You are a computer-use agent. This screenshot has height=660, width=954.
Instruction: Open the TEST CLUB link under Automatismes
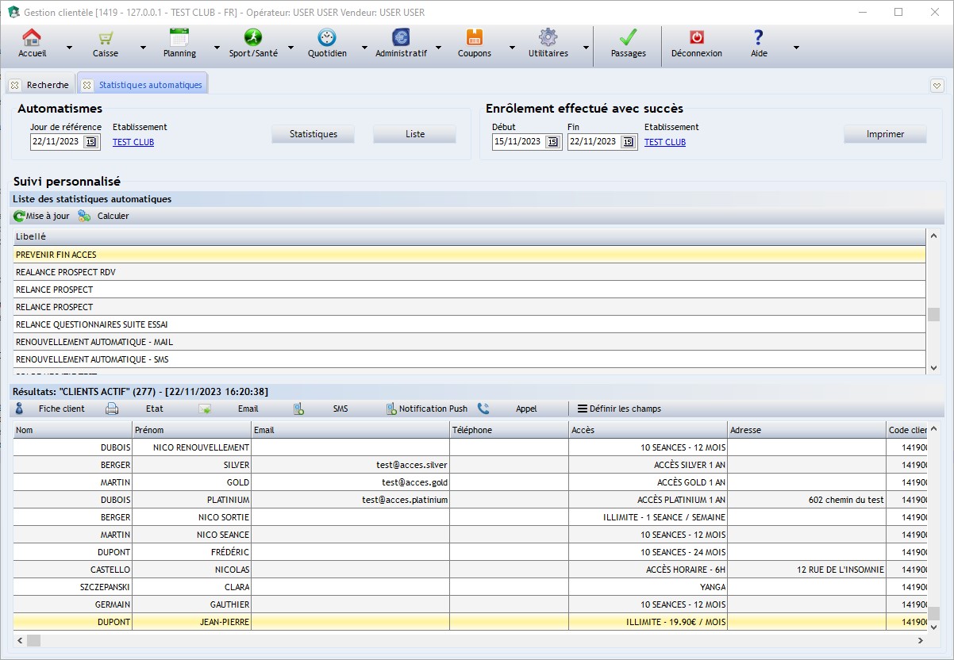pos(133,143)
